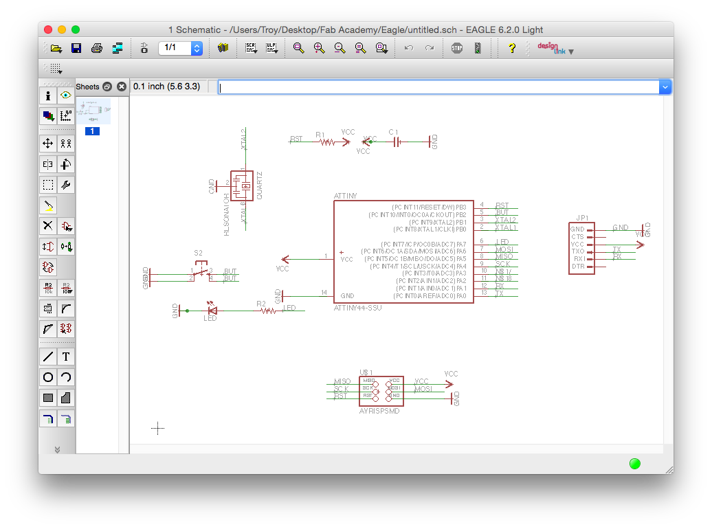Select the Move tool
The width and height of the screenshot is (712, 529).
tap(48, 144)
